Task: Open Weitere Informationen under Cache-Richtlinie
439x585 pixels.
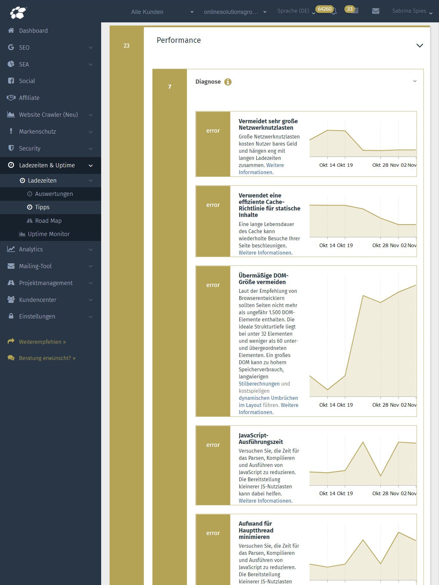Action: coord(265,253)
